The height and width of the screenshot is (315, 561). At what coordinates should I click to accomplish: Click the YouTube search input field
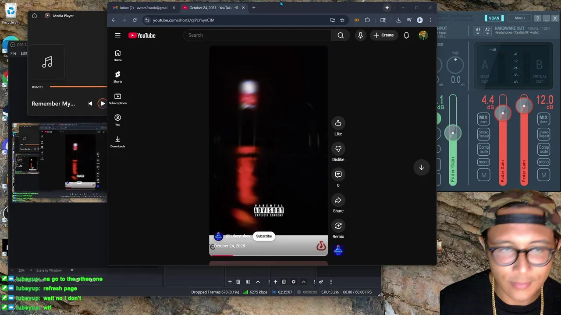258,35
